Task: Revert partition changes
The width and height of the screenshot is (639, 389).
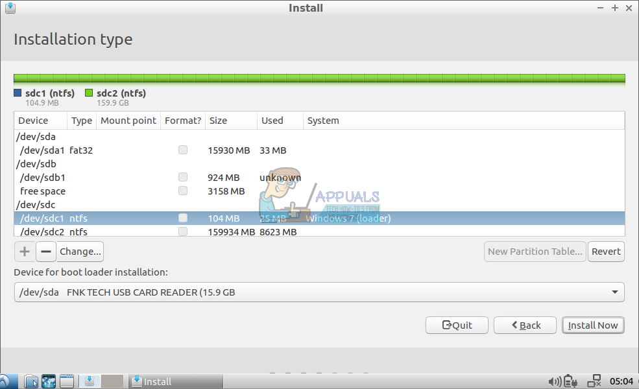Action: point(606,252)
